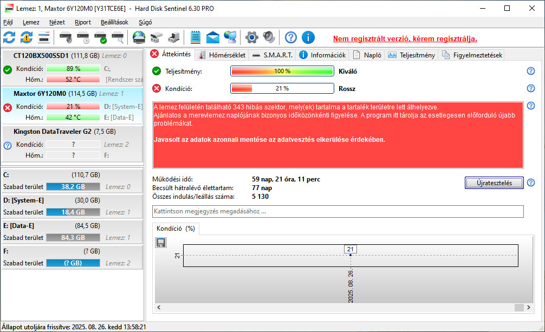Image resolution: width=545 pixels, height=332 pixels.
Task: Click the F: partition free space bar
Action: 73,263
